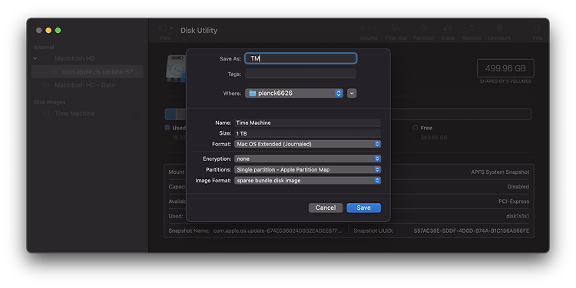Click the add Volume plus icon
Viewport: 576px width, 288px height.
[x=362, y=28]
